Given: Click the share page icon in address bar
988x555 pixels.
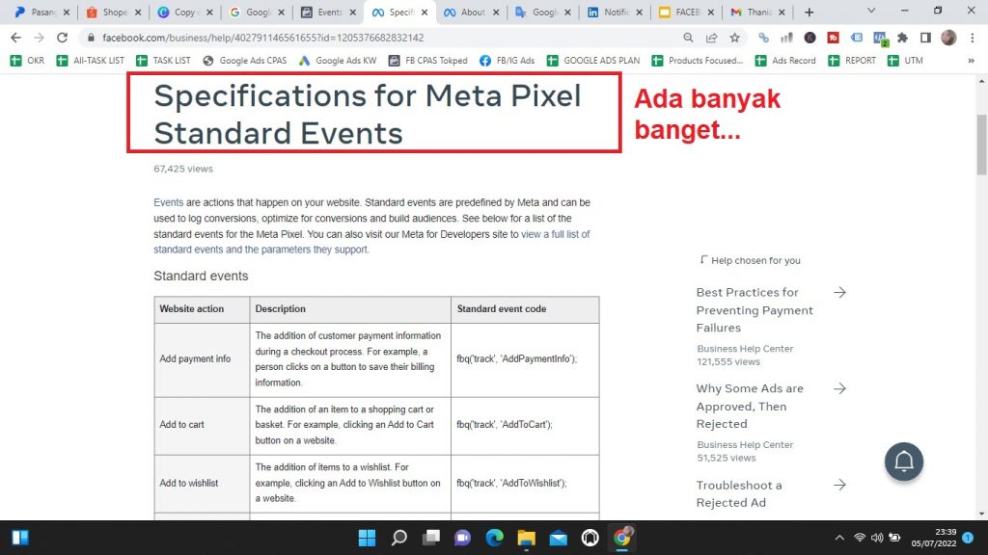Looking at the screenshot, I should tap(712, 38).
